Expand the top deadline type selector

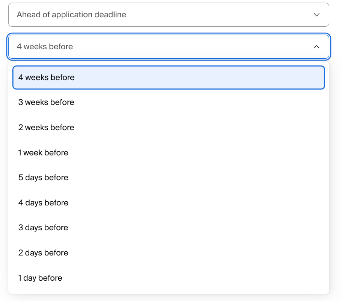pyautogui.click(x=169, y=15)
